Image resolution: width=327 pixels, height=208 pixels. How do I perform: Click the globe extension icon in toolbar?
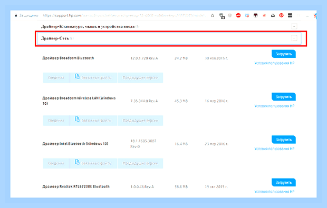(229, 15)
